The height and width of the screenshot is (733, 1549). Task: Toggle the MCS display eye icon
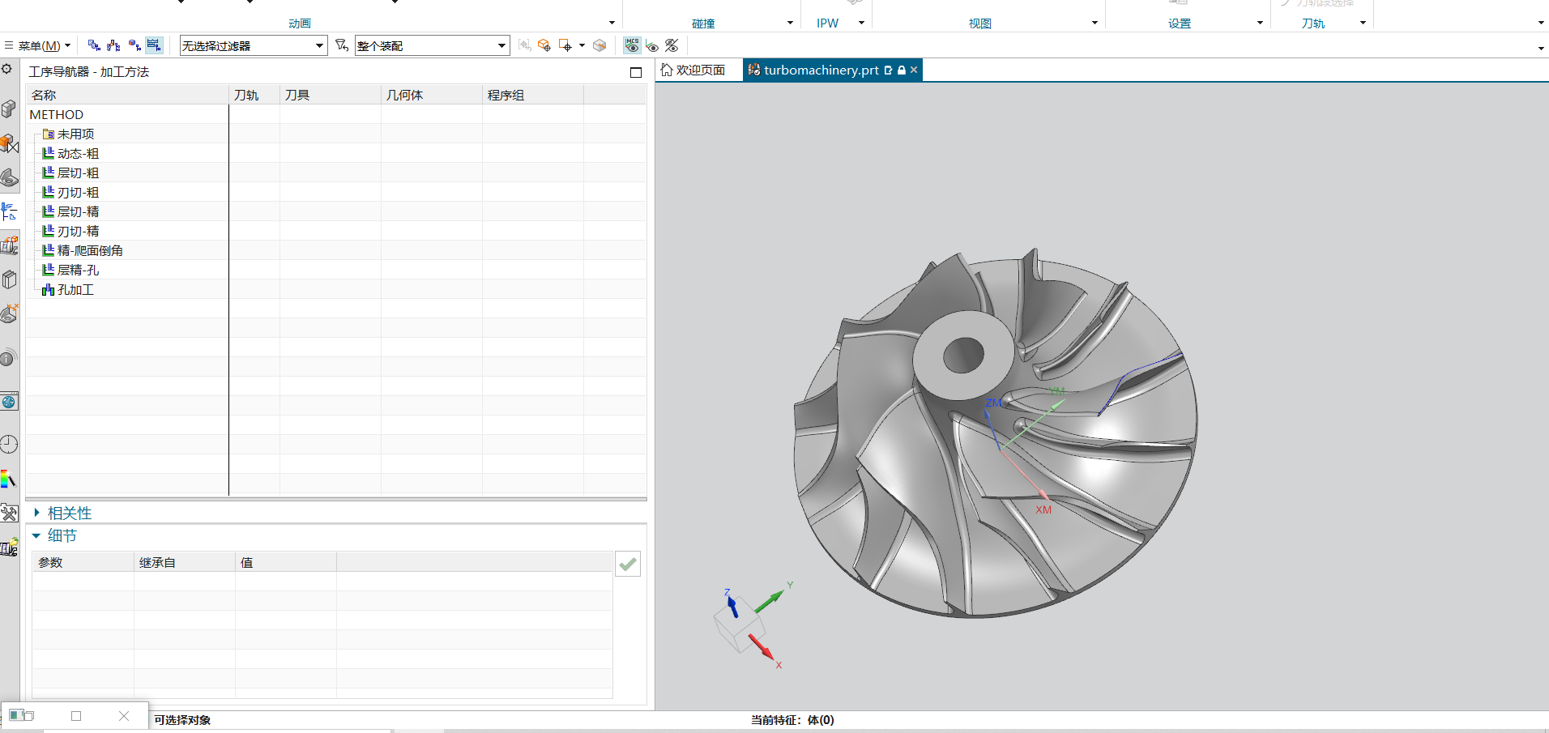coord(632,45)
